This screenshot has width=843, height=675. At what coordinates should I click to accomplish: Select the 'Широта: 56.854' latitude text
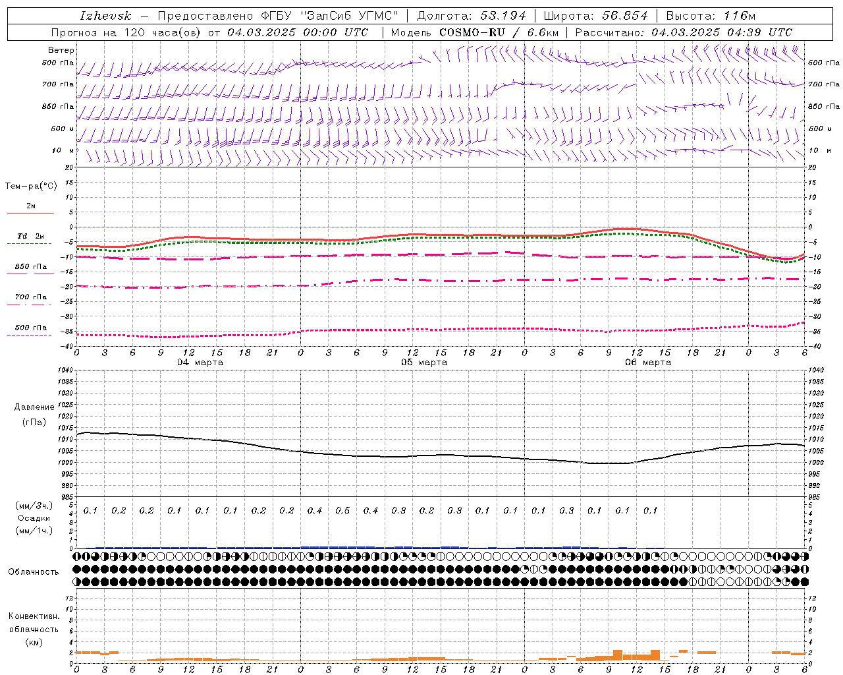(x=595, y=16)
